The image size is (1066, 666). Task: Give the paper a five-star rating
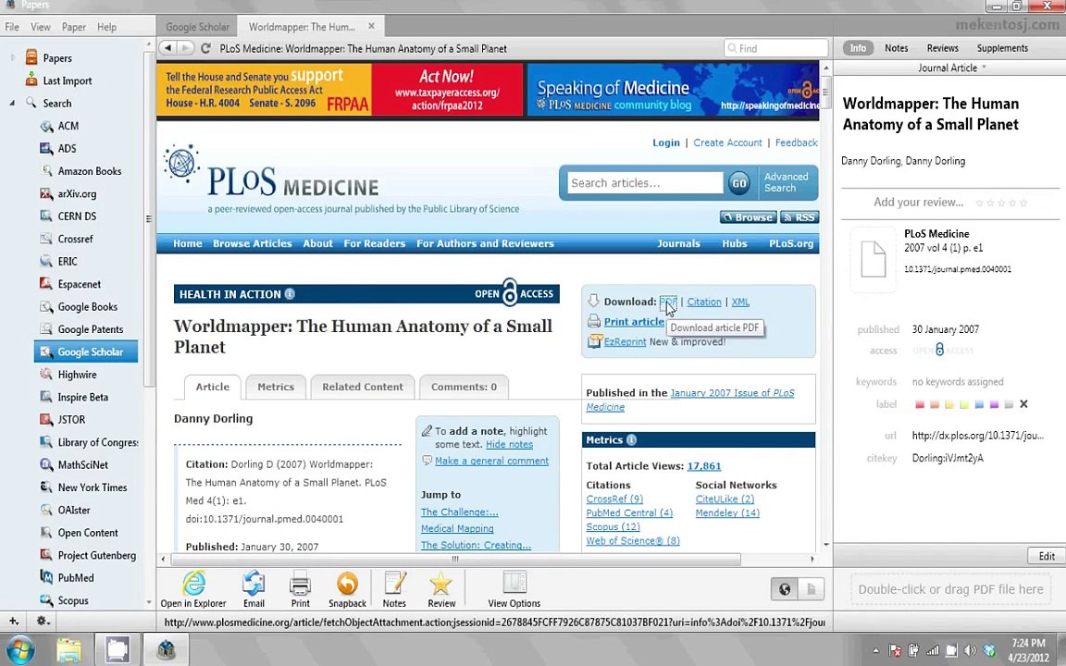(1023, 203)
